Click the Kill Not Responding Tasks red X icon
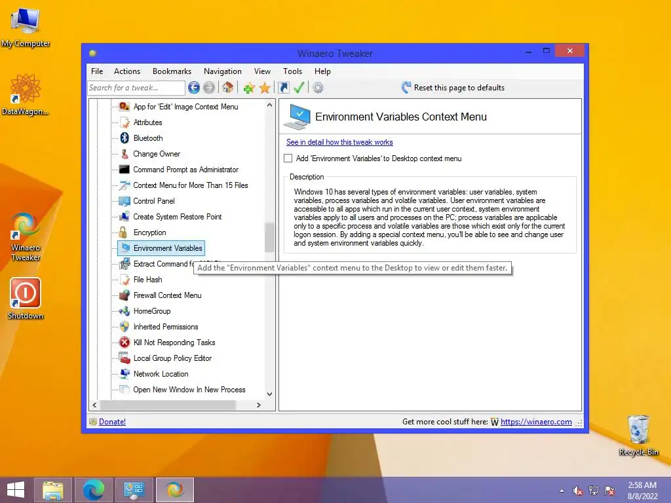Screen dimensions: 671x503 coord(125,342)
